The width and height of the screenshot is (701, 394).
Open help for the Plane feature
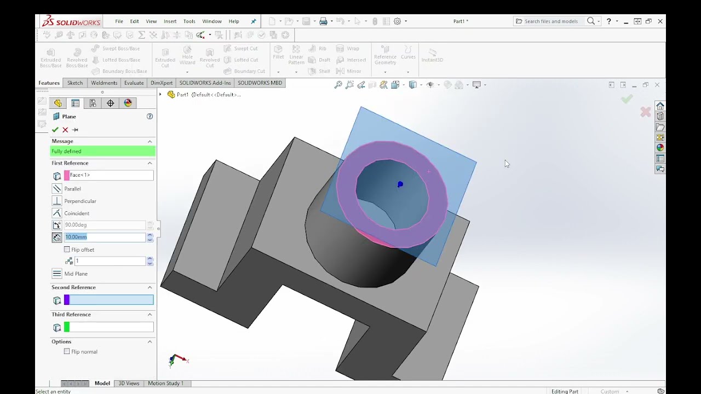(x=150, y=117)
